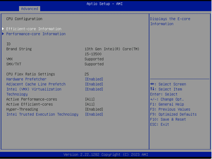The height and width of the screenshot is (159, 212).
Task: Change Adjacent Cache Line Prefetch Enabled value
Action: [x=94, y=84]
